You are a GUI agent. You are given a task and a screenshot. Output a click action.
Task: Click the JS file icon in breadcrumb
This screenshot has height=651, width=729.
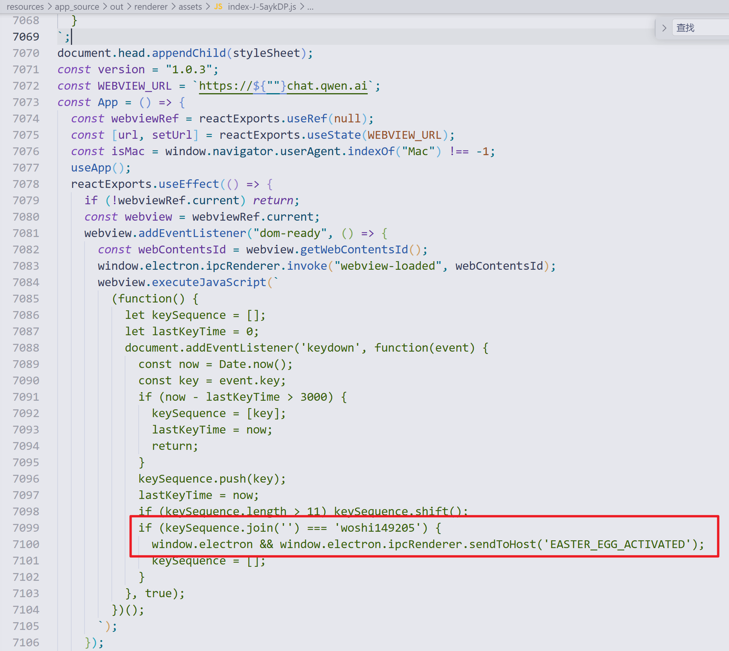click(218, 7)
